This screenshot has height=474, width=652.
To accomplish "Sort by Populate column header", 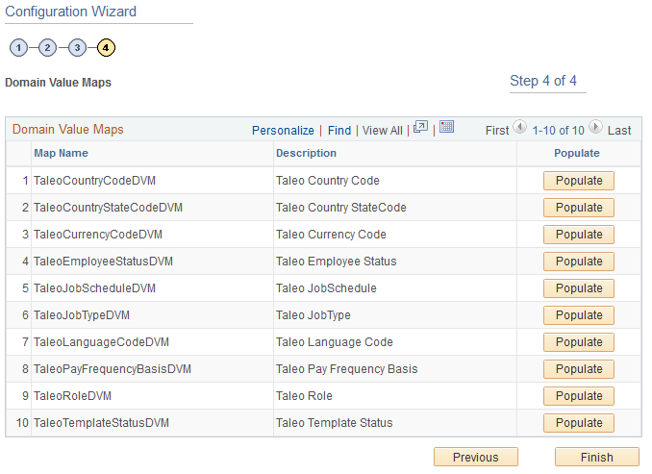I will click(577, 153).
